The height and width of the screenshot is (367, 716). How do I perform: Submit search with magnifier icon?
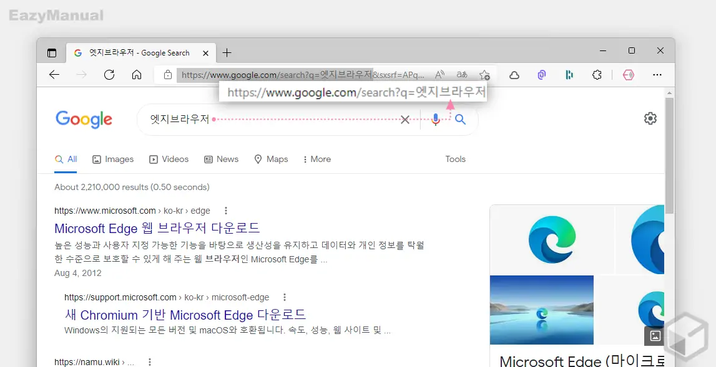(460, 120)
